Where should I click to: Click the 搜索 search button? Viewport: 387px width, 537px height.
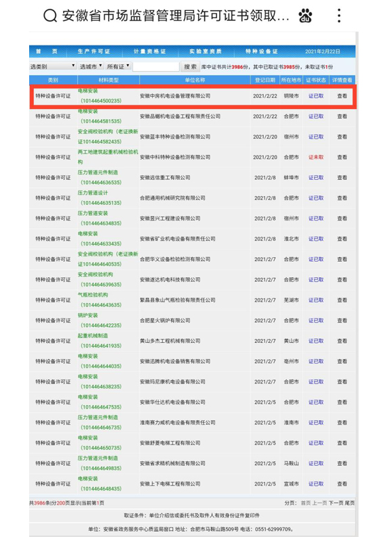189,66
